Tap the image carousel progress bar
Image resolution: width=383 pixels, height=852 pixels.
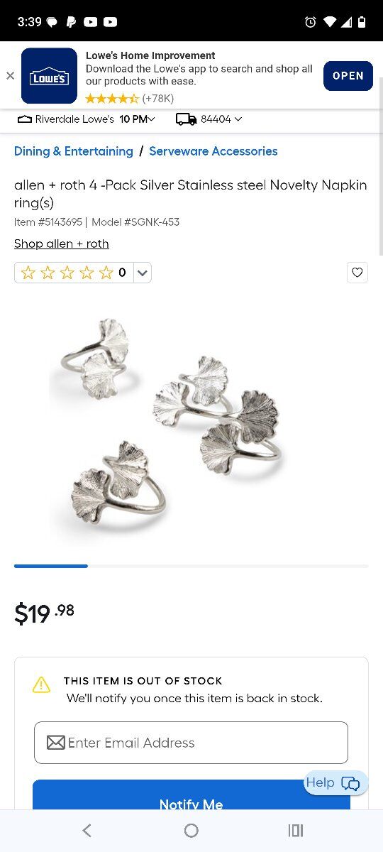tap(191, 566)
